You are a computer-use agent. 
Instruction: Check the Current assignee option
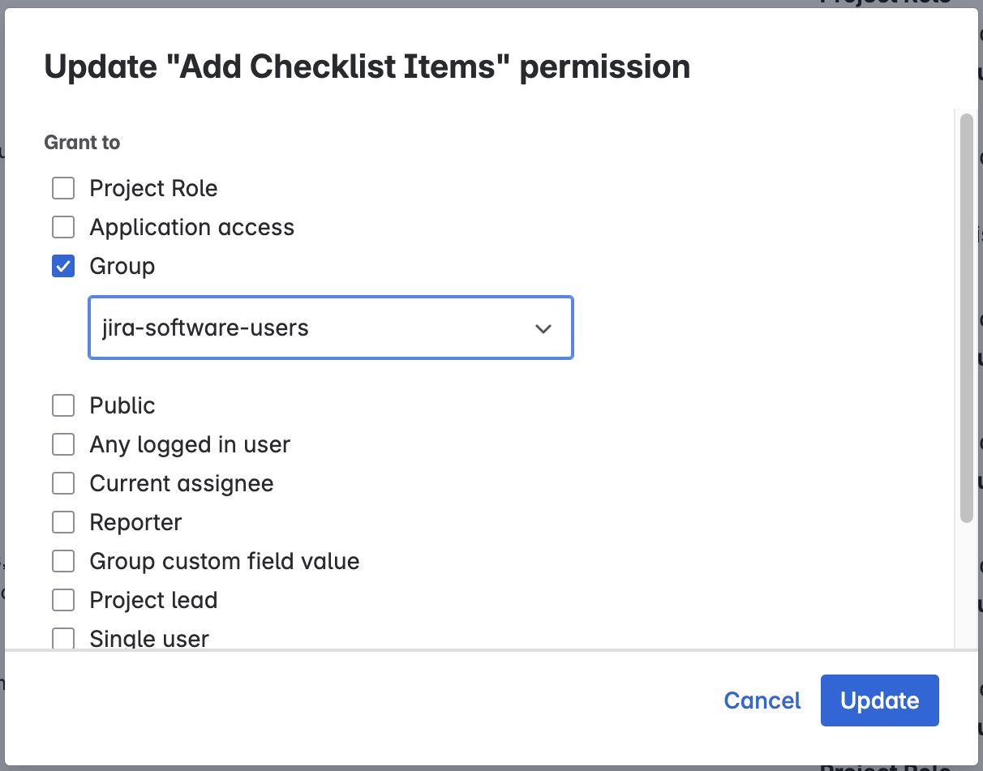point(63,484)
